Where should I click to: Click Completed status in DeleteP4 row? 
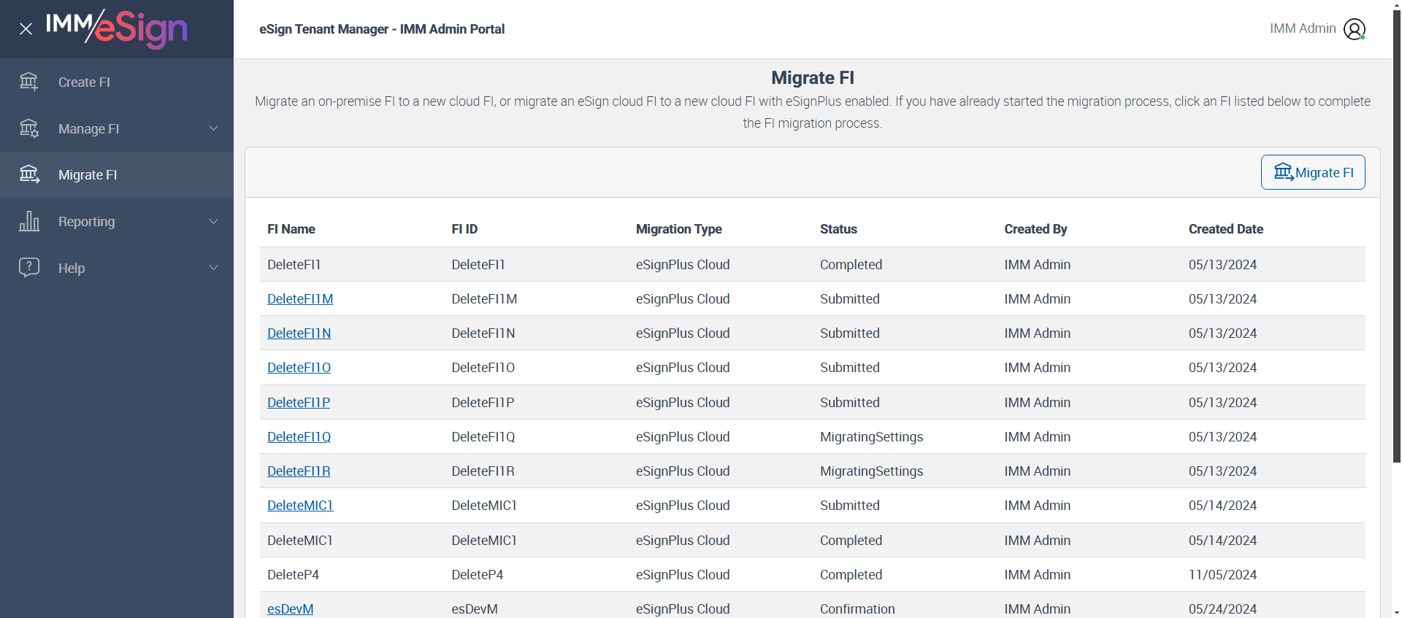coord(851,575)
